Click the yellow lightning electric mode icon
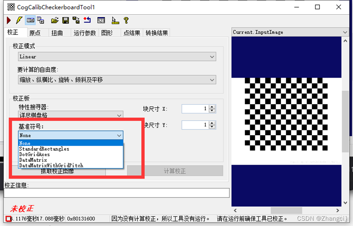353x226 pixels. (19, 20)
